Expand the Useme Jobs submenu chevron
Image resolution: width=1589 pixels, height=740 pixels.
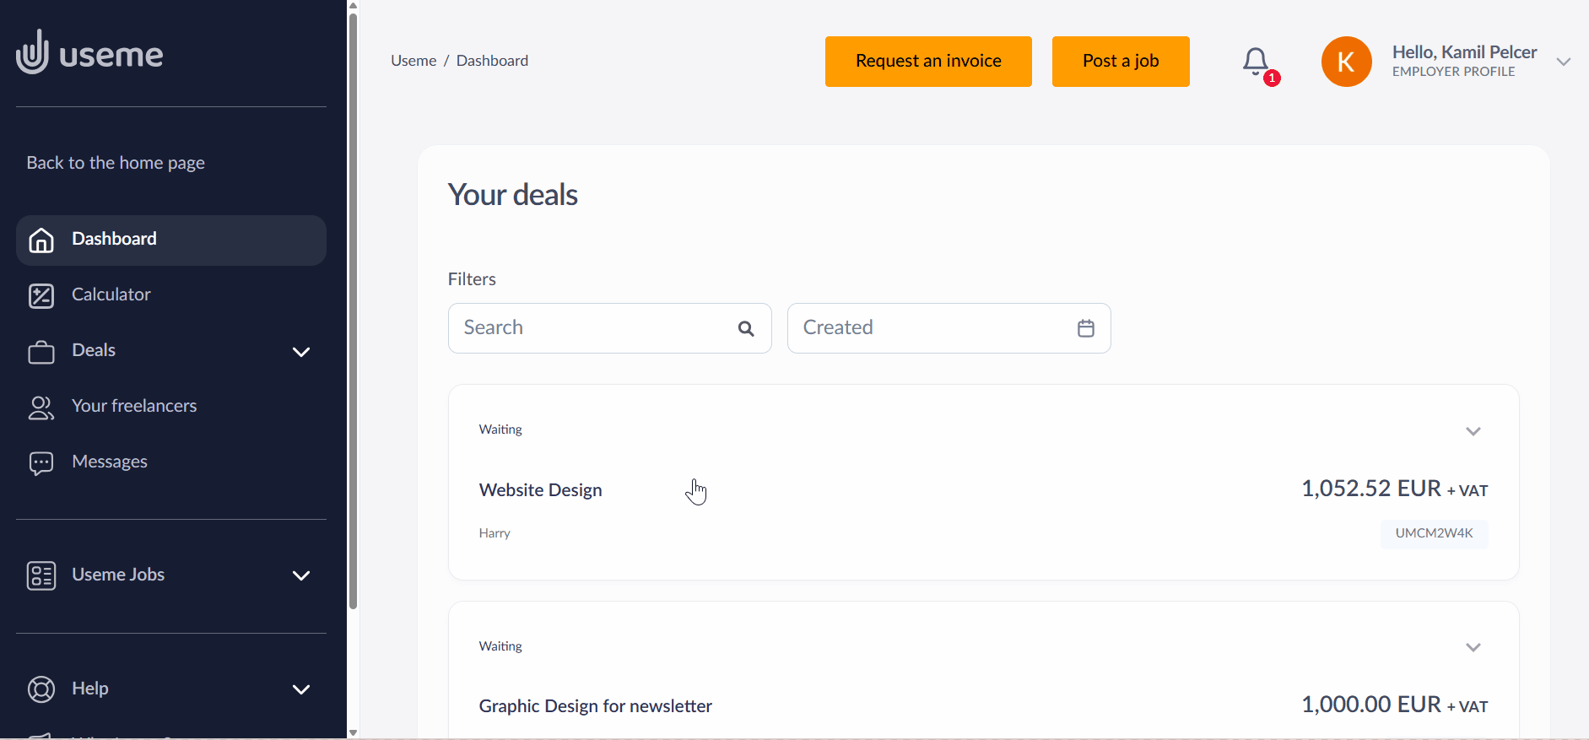coord(301,575)
